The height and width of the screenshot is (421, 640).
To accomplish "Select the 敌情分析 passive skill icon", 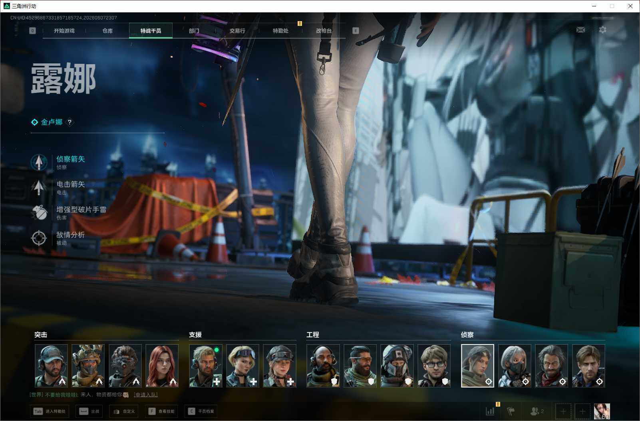I will point(39,238).
